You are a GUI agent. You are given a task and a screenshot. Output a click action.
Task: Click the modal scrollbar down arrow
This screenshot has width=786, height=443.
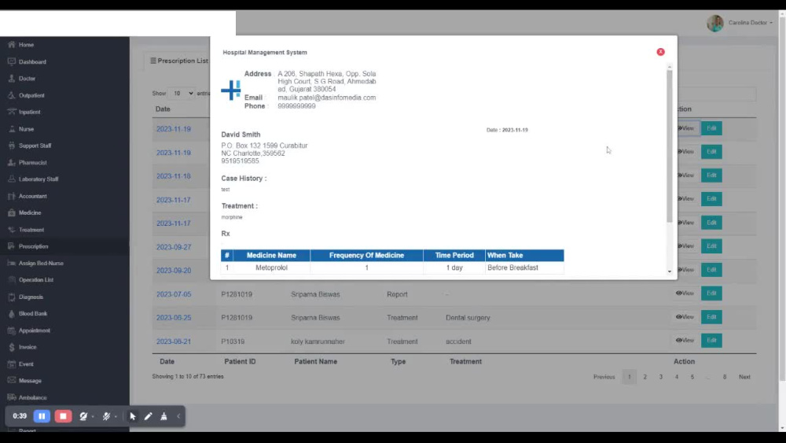click(x=669, y=271)
